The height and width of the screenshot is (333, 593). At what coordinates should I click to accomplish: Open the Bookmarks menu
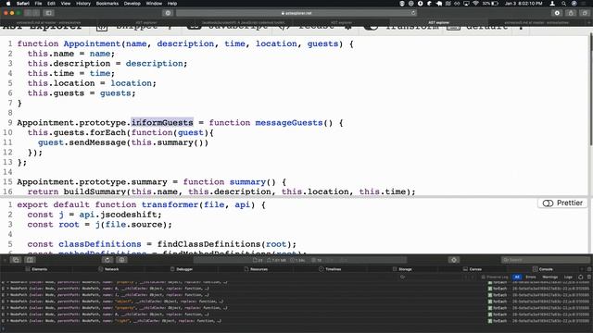(107, 4)
